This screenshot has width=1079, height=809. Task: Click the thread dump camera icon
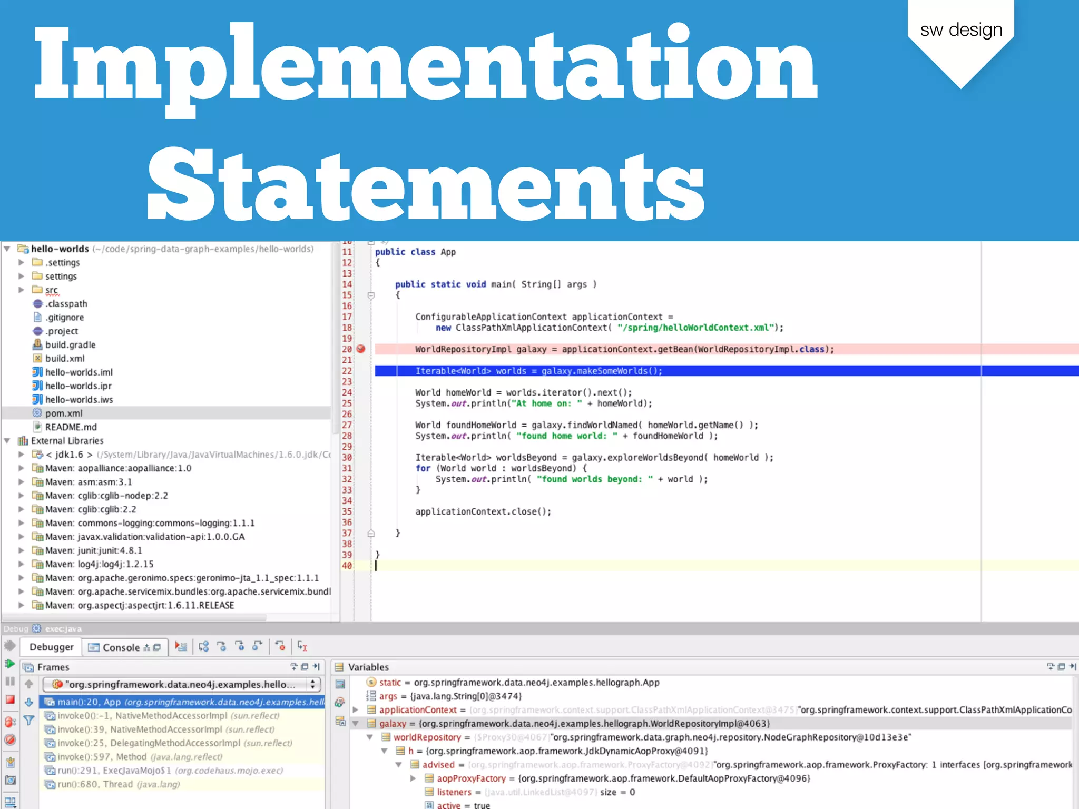10,780
